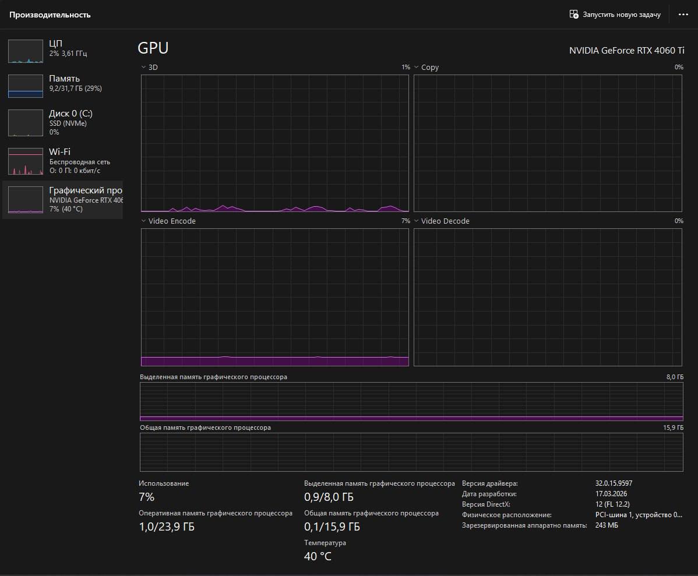Screen dimensions: 698x576
Task: Select the Память performance item
Action: pyautogui.click(x=63, y=86)
